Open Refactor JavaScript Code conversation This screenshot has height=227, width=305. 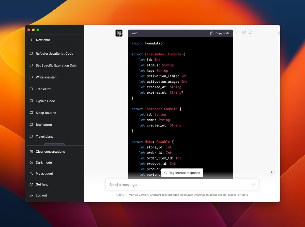click(54, 54)
